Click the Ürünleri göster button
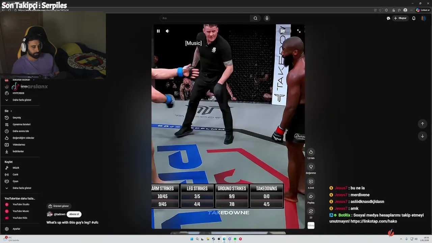 click(x=59, y=206)
